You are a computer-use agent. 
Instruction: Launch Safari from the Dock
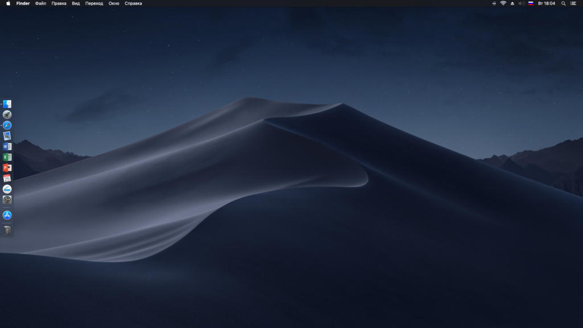coord(7,125)
